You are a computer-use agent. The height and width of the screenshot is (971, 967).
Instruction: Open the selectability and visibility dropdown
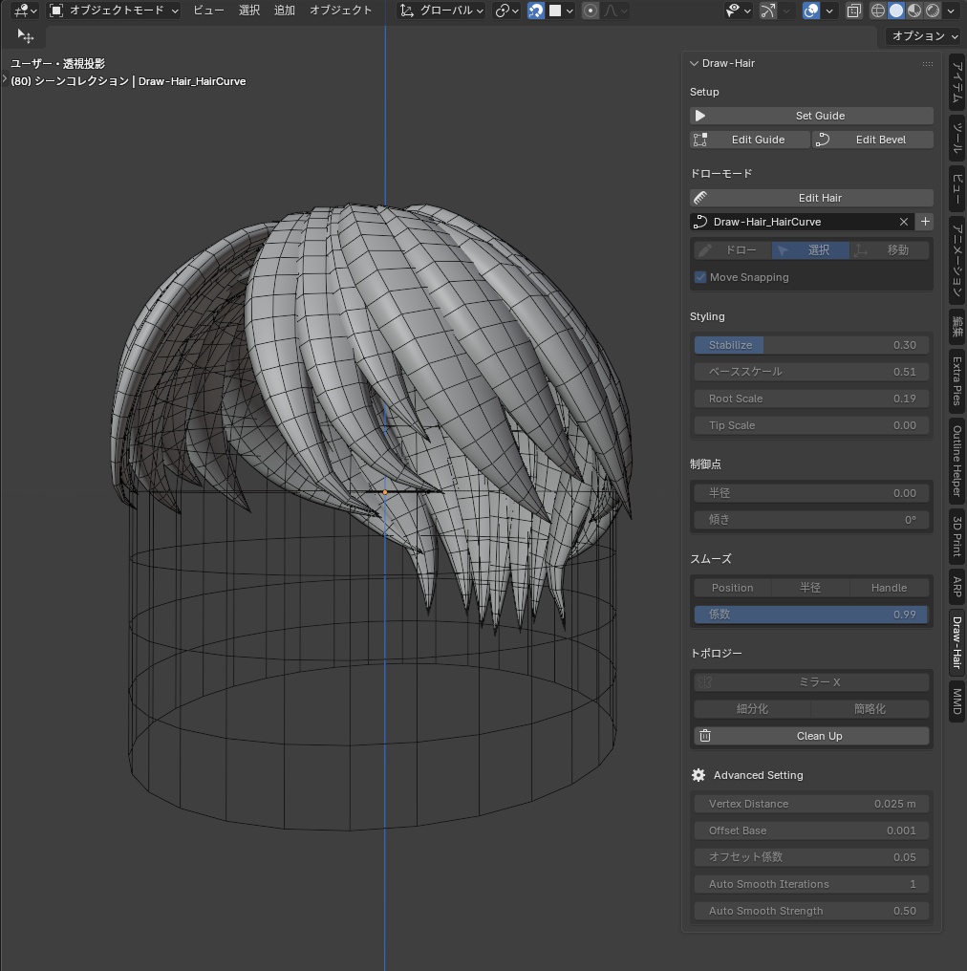click(x=739, y=11)
